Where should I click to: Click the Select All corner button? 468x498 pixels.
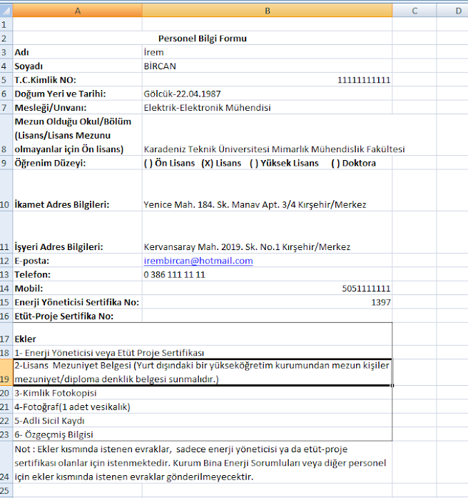click(x=6, y=11)
